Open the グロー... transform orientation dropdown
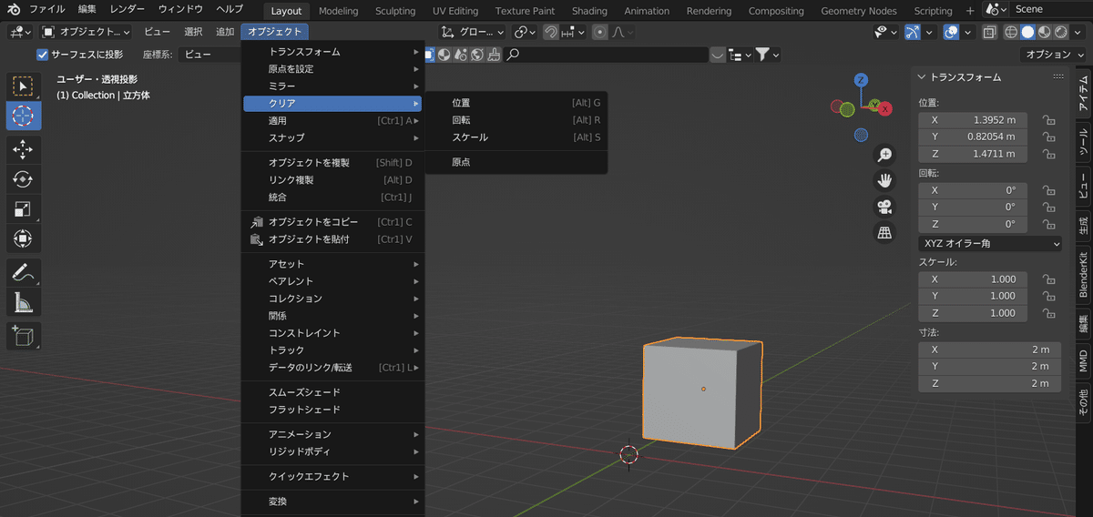 tap(472, 32)
